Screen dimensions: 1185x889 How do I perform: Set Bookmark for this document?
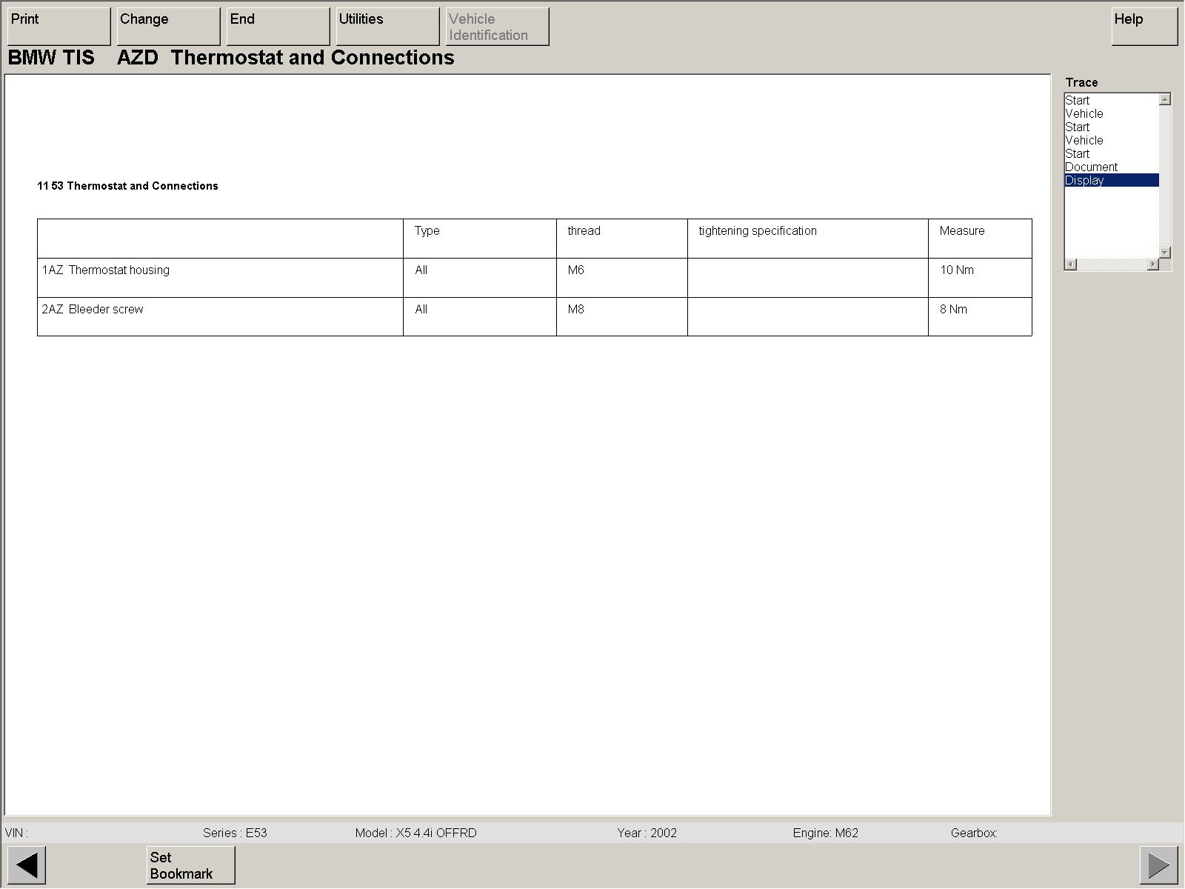tap(190, 865)
